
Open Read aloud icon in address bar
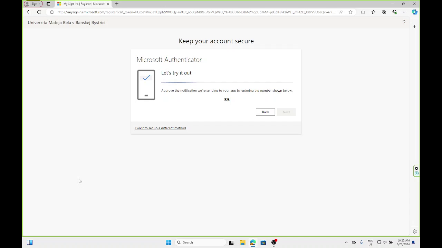point(341,12)
